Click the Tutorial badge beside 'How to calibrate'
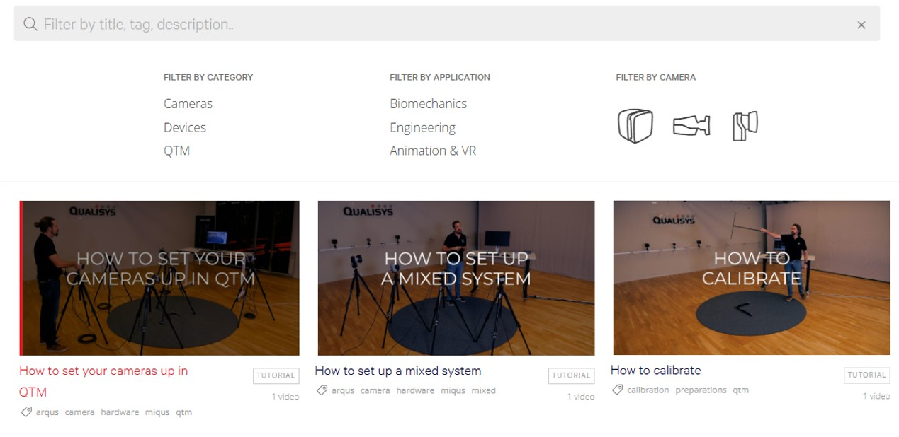Viewport: 899px width, 437px height. coord(866,375)
